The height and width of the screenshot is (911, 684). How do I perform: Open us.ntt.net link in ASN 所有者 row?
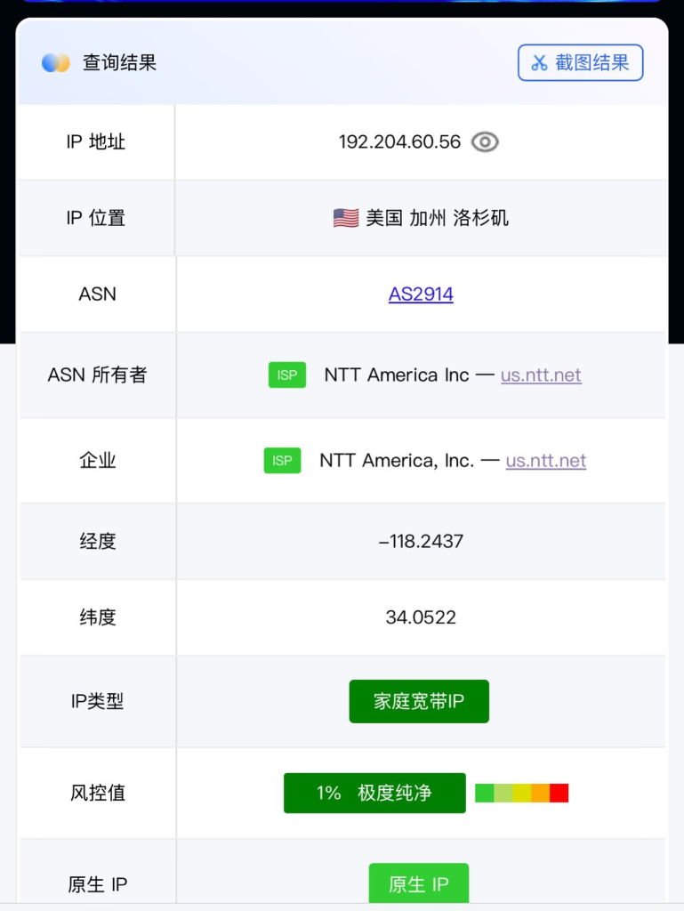pyautogui.click(x=541, y=375)
